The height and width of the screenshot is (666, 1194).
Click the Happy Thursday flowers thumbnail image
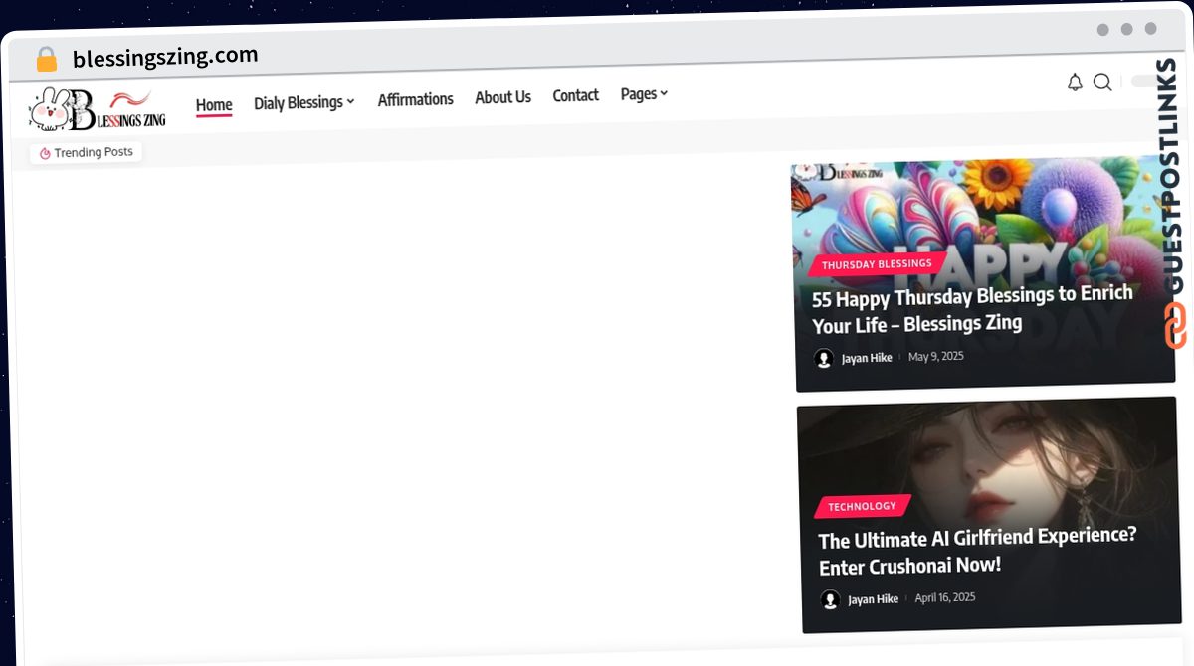983,272
